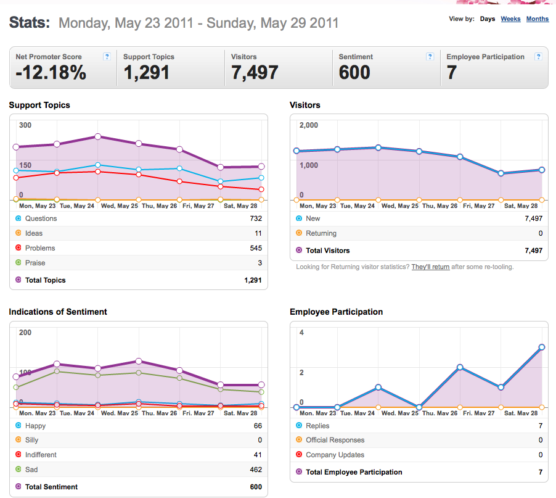Click the blue Replies legend dot
This screenshot has height=498, width=556.
coord(299,425)
